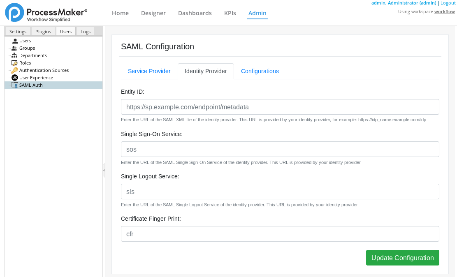Open the Configurations tab
Viewport: 457px width, 277px height.
260,71
